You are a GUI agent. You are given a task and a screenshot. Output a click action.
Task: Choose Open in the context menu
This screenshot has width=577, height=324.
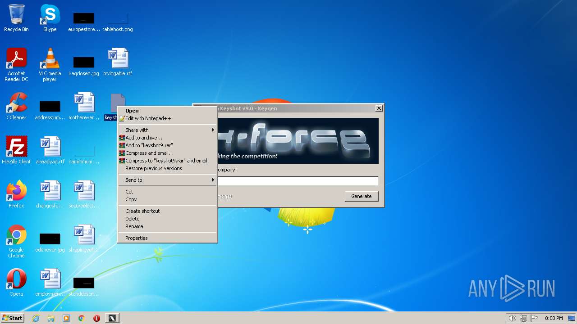coord(168,111)
